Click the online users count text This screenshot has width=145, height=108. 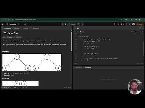pyautogui.click(x=68, y=88)
